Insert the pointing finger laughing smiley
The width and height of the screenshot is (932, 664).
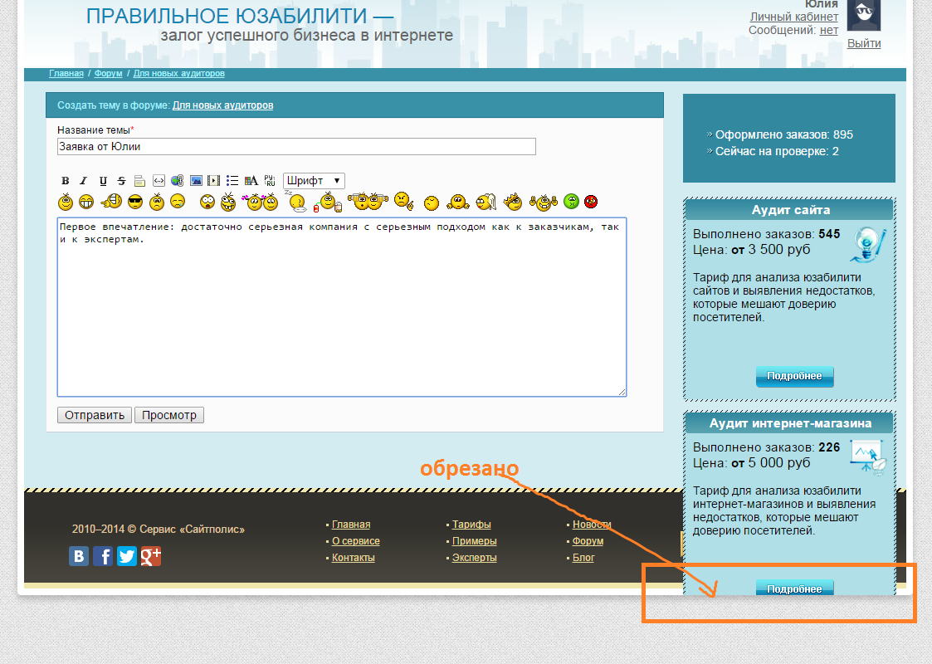click(111, 202)
